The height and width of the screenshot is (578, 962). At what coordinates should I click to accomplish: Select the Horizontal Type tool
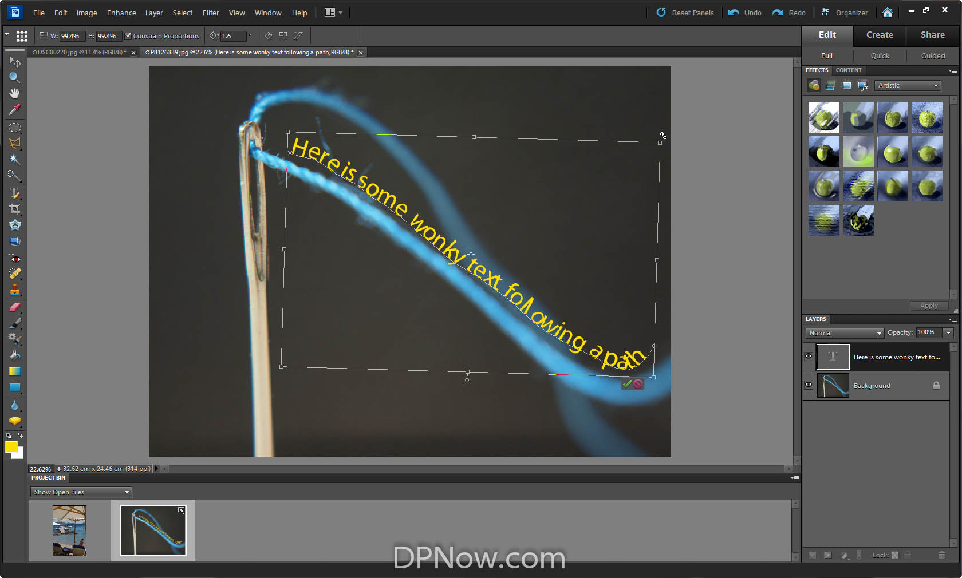pos(15,193)
